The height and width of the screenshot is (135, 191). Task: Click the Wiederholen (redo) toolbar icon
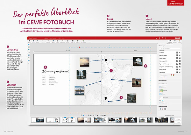coord(48,41)
